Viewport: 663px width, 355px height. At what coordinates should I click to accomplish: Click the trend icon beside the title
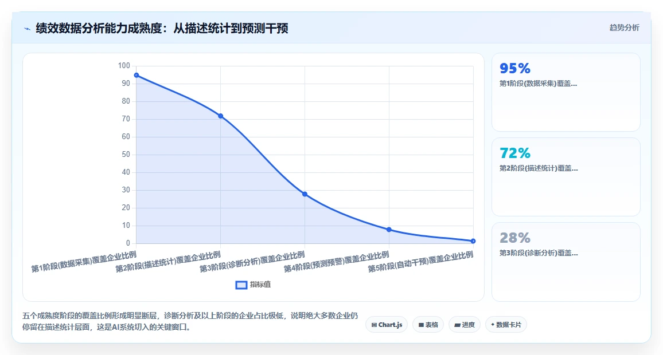(x=28, y=29)
